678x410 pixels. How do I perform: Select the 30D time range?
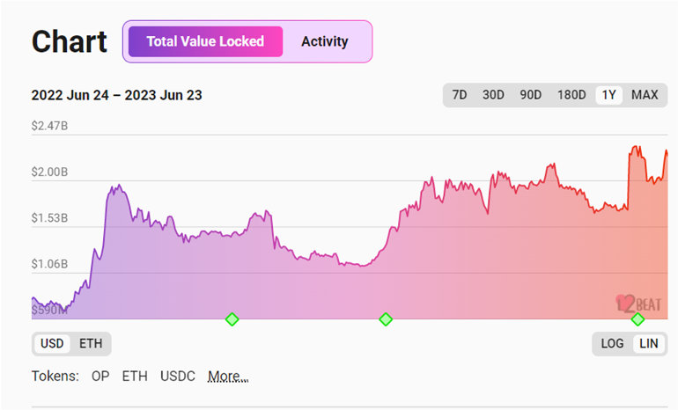pyautogui.click(x=493, y=95)
